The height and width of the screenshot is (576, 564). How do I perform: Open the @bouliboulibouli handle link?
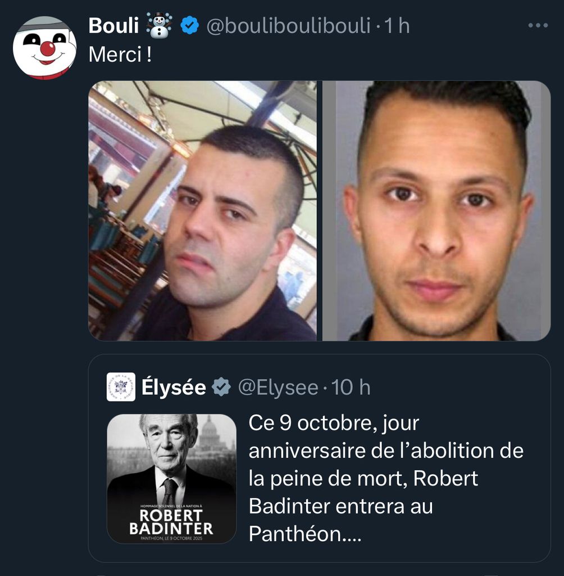point(288,26)
